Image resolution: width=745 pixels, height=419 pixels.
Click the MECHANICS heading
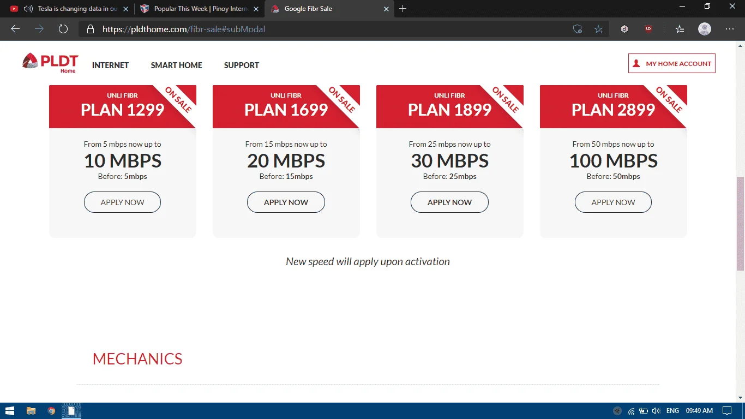(x=137, y=359)
